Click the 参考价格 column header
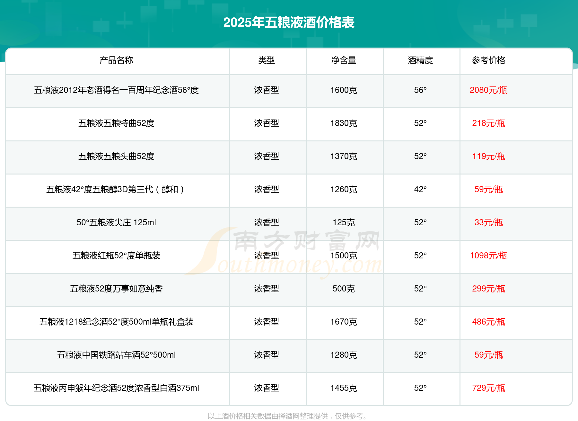 (489, 60)
